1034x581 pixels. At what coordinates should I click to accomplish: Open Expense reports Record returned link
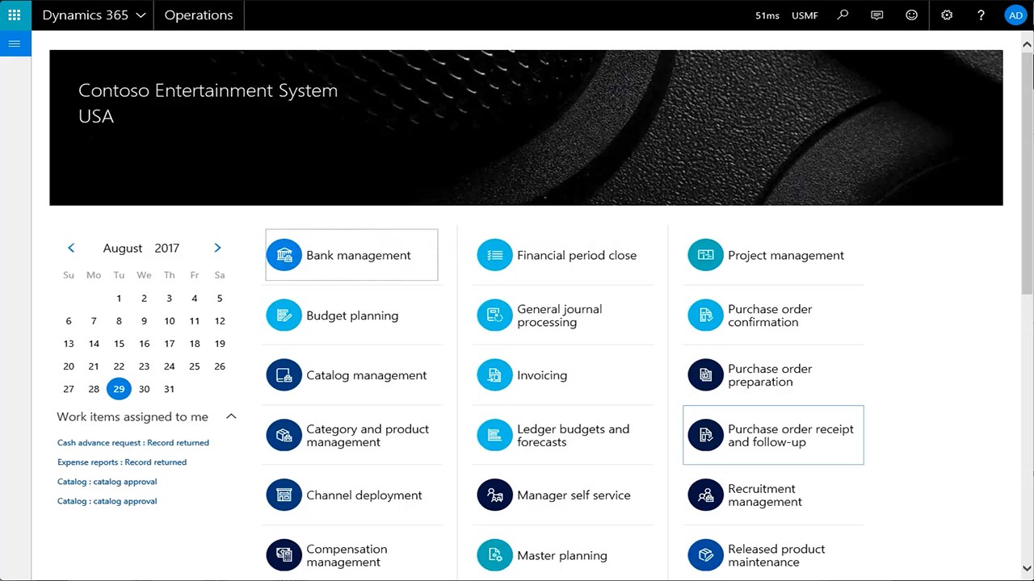(x=122, y=462)
